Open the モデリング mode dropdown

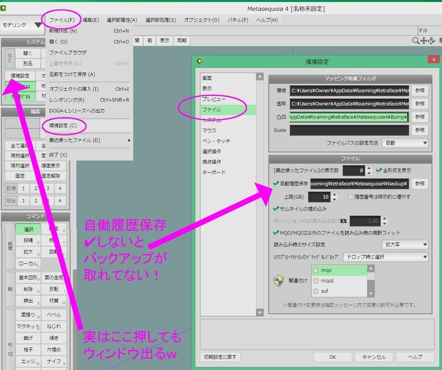pos(23,25)
